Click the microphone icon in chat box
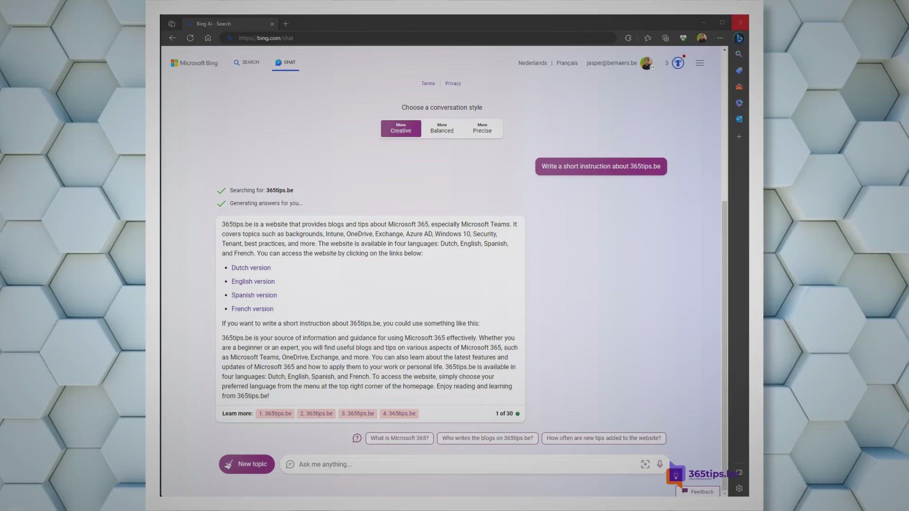Viewport: 909px width, 511px height. coord(660,464)
